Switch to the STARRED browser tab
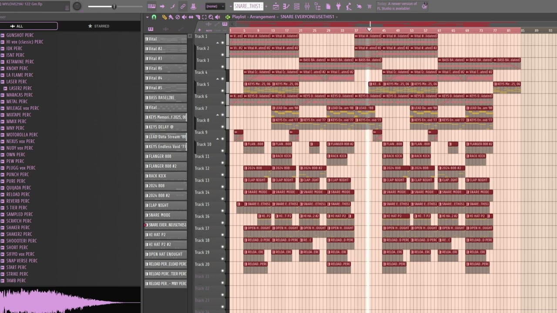Screen dimensions: 557x313 tap(99, 26)
